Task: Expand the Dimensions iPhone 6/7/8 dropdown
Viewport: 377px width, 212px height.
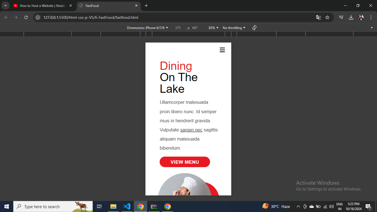Action: tap(148, 28)
